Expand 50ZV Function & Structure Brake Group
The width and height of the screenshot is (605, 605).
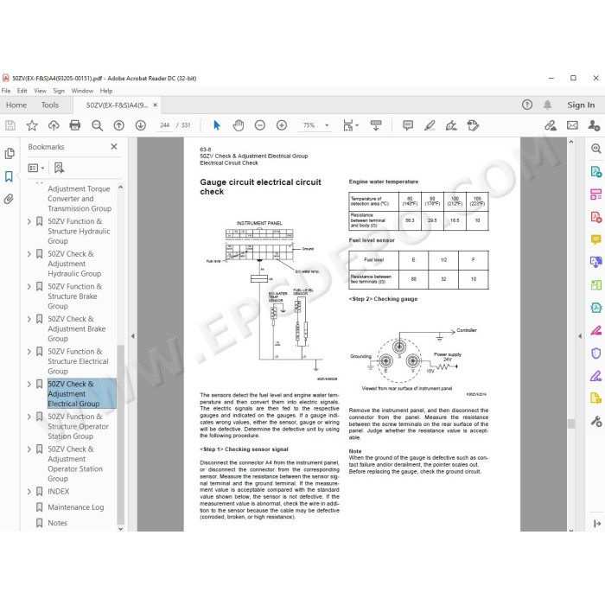click(x=29, y=286)
